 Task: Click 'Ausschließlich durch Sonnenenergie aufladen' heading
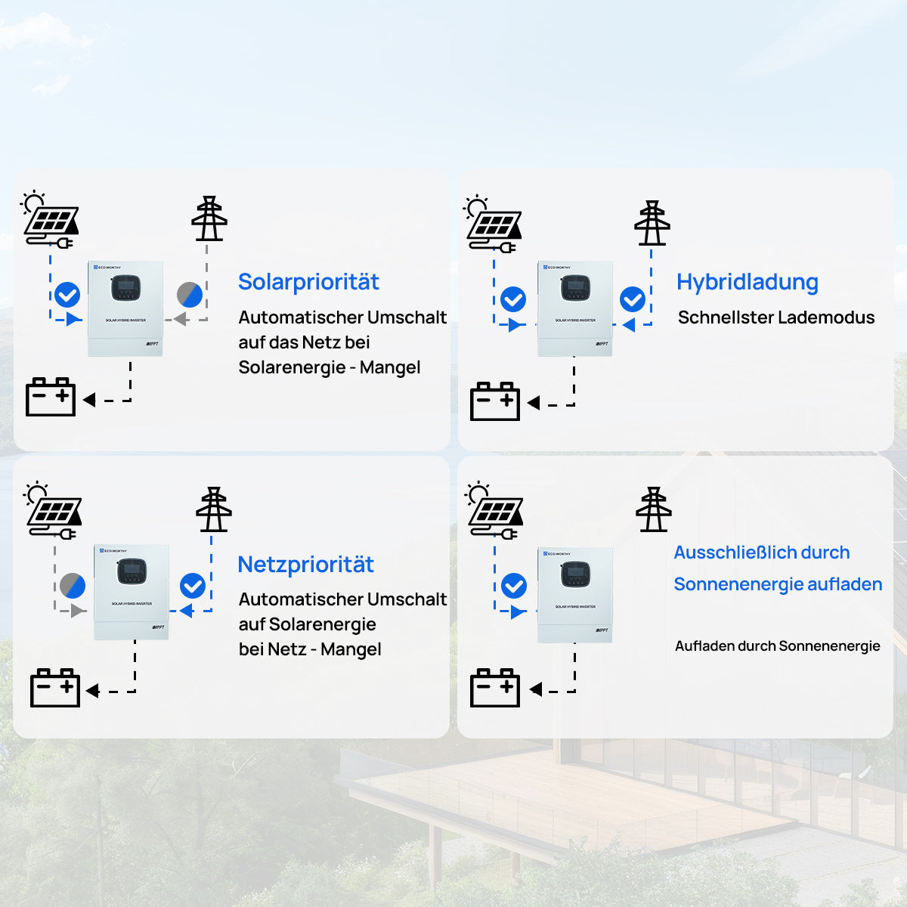coord(777,568)
